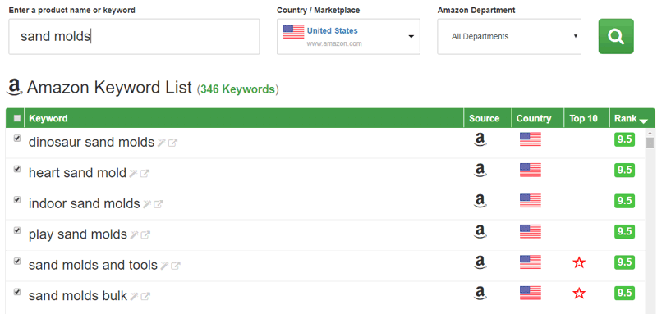Click US flag in 'indoor sand molds' row

pyautogui.click(x=531, y=201)
